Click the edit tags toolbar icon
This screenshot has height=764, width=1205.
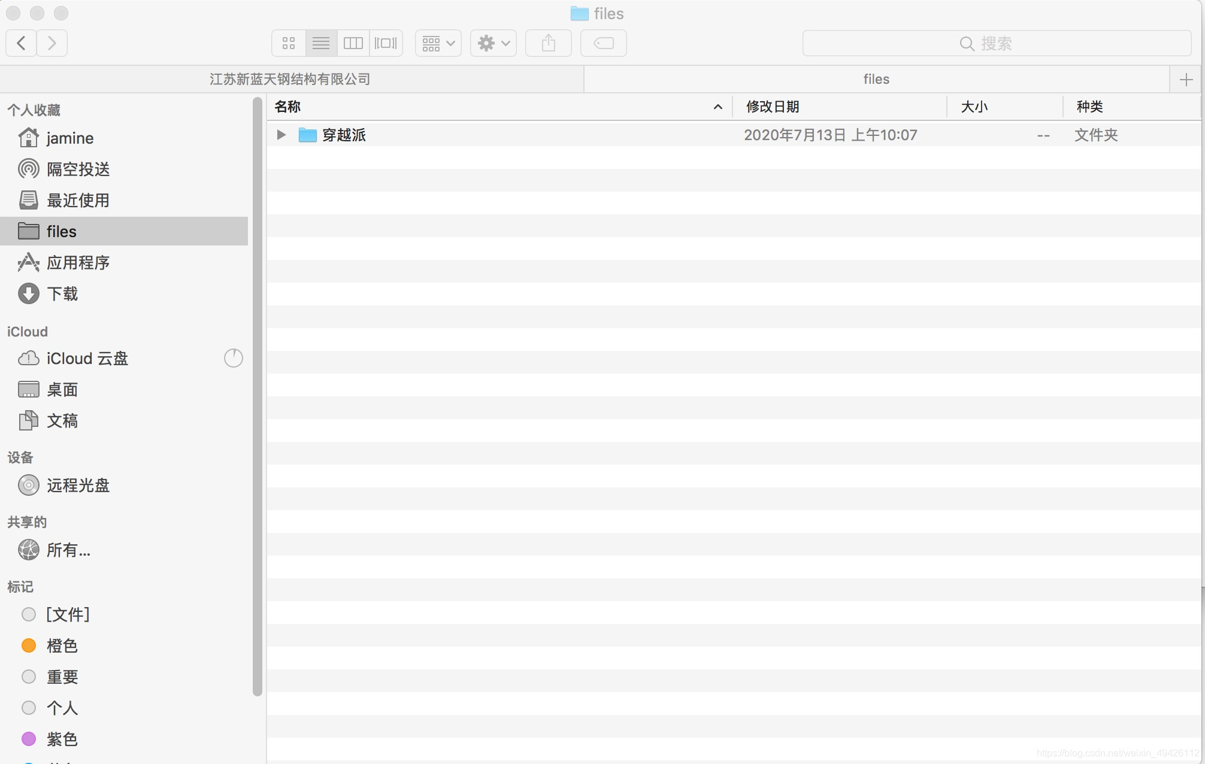click(603, 43)
